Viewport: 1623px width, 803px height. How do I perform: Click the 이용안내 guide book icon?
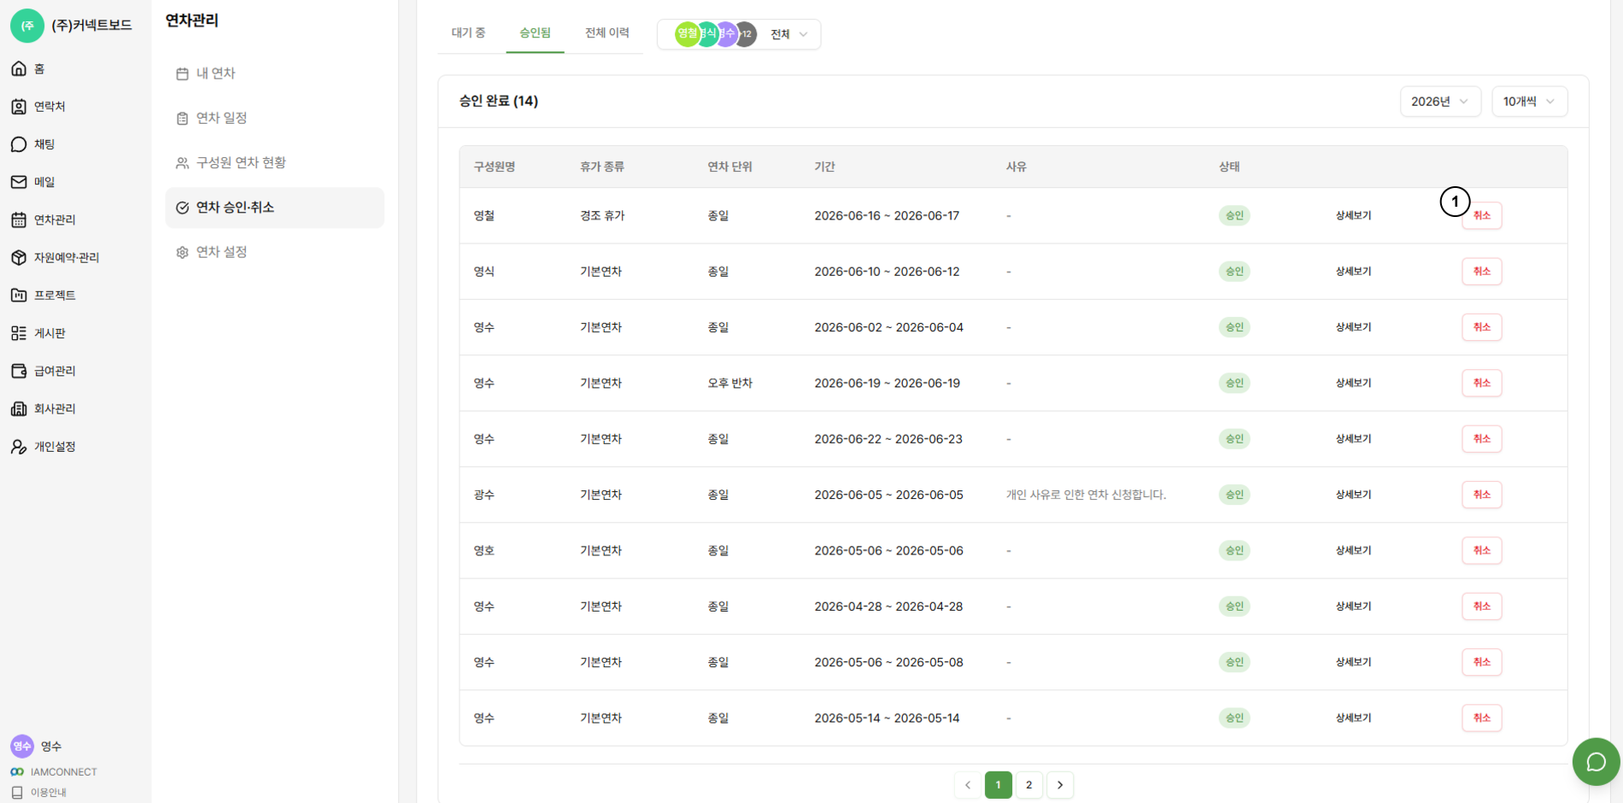click(17, 792)
